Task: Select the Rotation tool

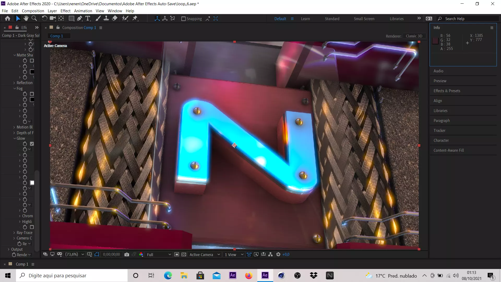Action: 44,19
